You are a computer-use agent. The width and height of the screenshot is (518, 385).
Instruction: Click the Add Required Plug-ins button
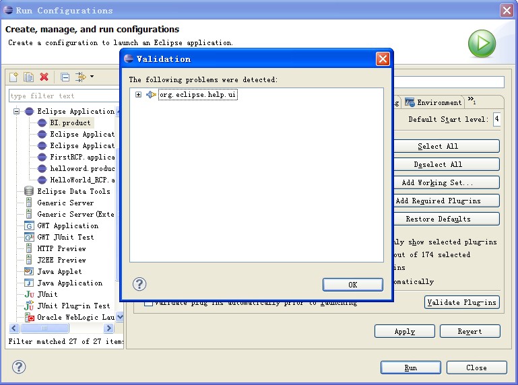(446, 201)
